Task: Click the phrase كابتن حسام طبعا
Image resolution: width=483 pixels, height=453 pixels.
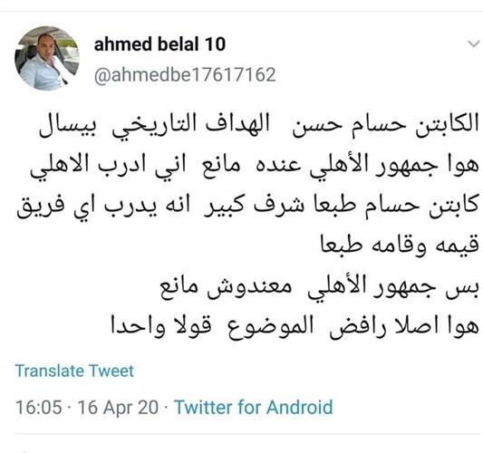Action: pyautogui.click(x=396, y=207)
